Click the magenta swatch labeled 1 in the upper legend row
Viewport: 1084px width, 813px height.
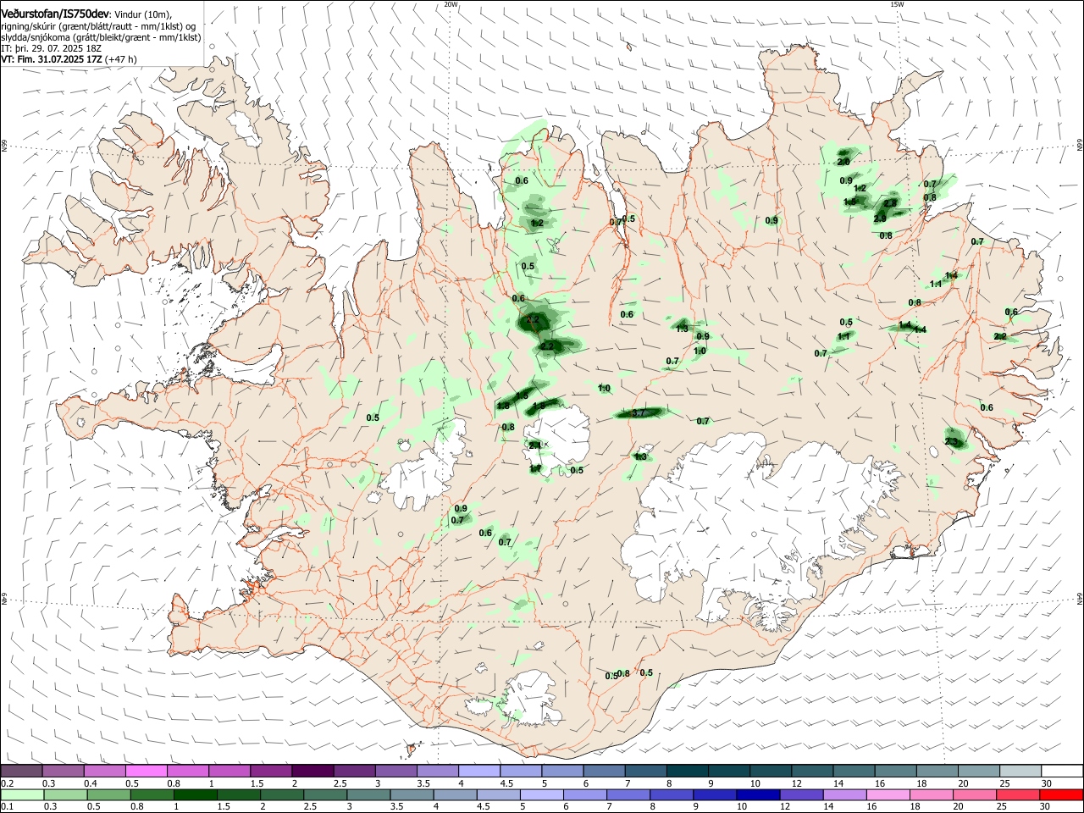pyautogui.click(x=230, y=772)
